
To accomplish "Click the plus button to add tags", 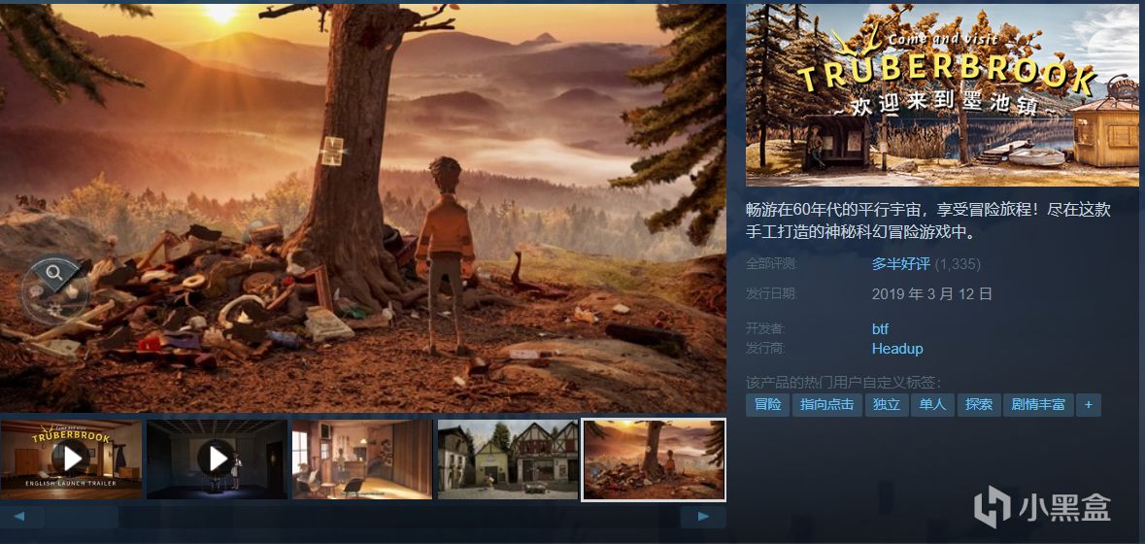I will (1088, 404).
